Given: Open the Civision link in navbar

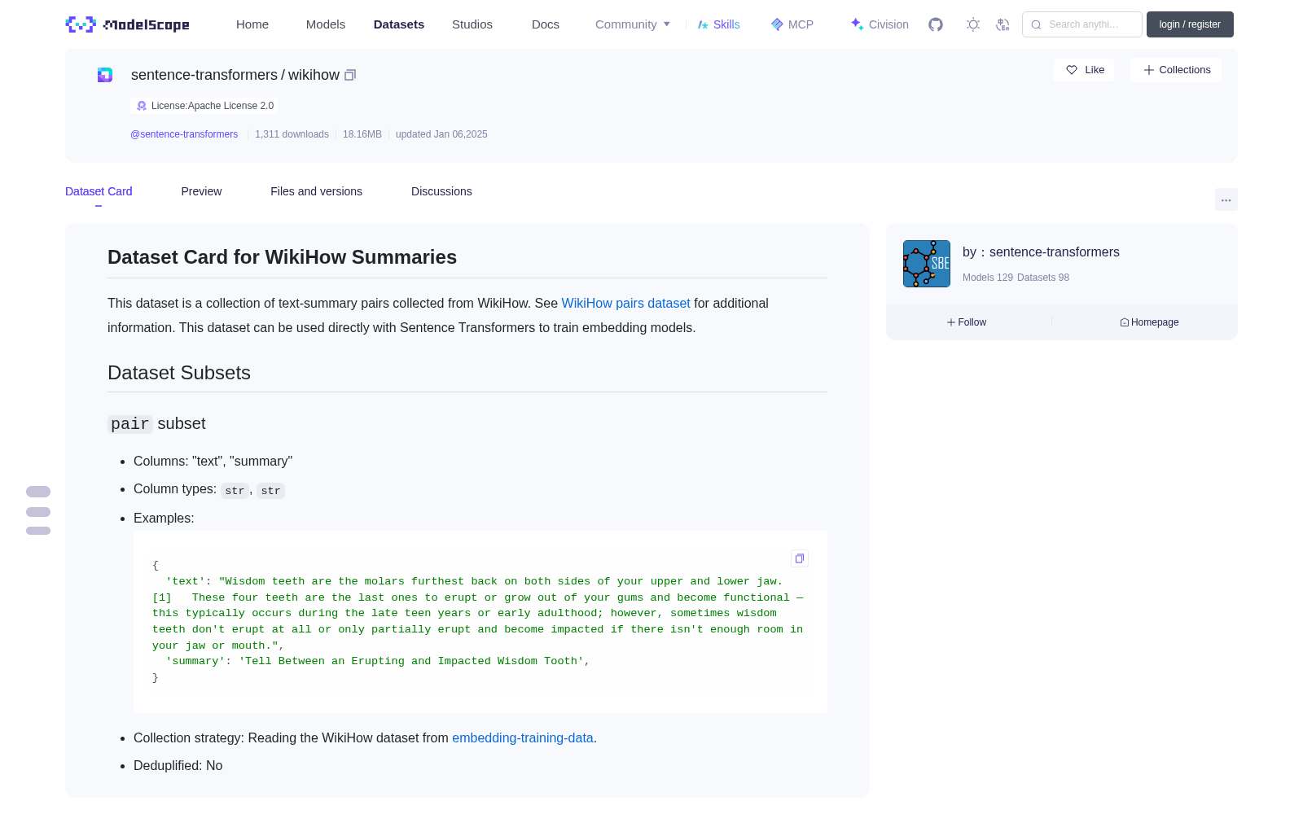Looking at the screenshot, I should pos(880,24).
